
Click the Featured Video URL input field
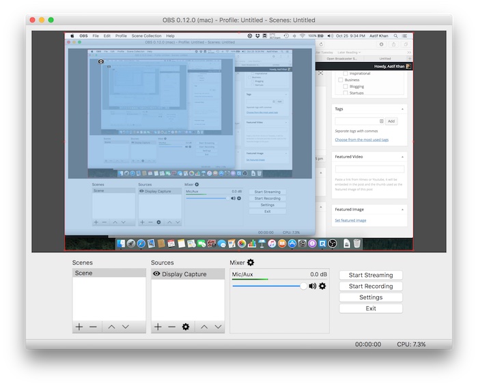(x=370, y=169)
